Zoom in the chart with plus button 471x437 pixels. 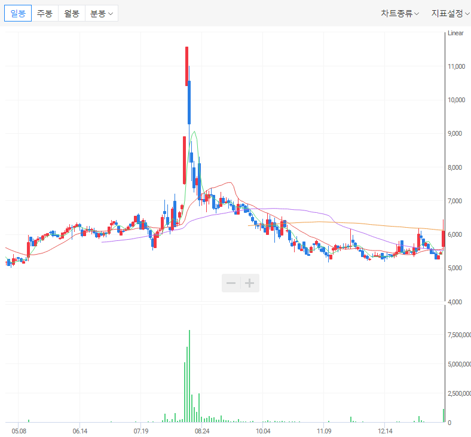[250, 283]
